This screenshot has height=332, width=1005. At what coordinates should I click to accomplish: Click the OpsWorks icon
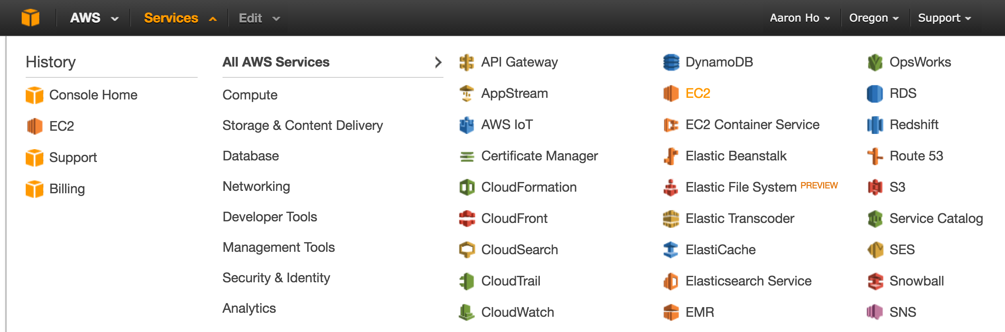875,62
